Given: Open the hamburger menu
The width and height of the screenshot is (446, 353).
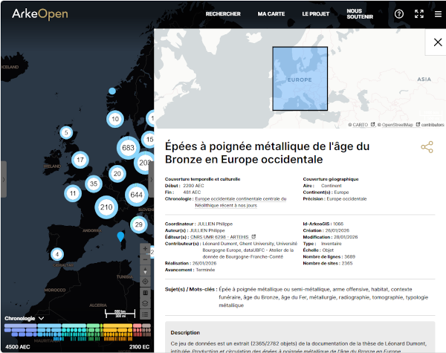Looking at the screenshot, I should coord(438,14).
